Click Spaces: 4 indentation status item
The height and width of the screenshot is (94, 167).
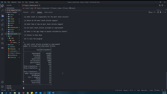(x=126, y=90)
